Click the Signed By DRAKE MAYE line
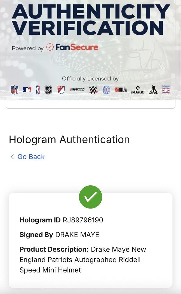This screenshot has height=294, width=181. [x=59, y=235]
